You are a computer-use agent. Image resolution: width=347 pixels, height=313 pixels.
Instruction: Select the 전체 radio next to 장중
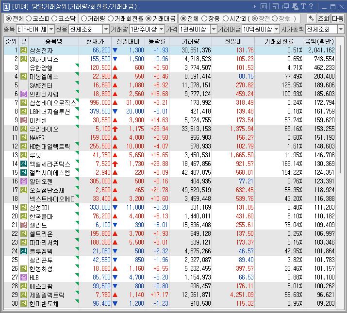click(x=183, y=18)
